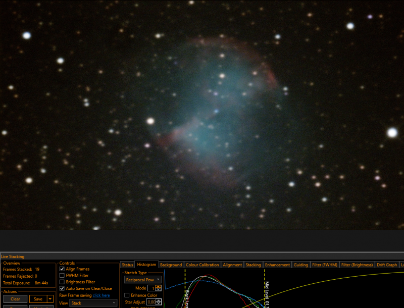Viewport: 404px width, 308px height.
Task: Show the Enhancement tab
Action: pos(277,265)
